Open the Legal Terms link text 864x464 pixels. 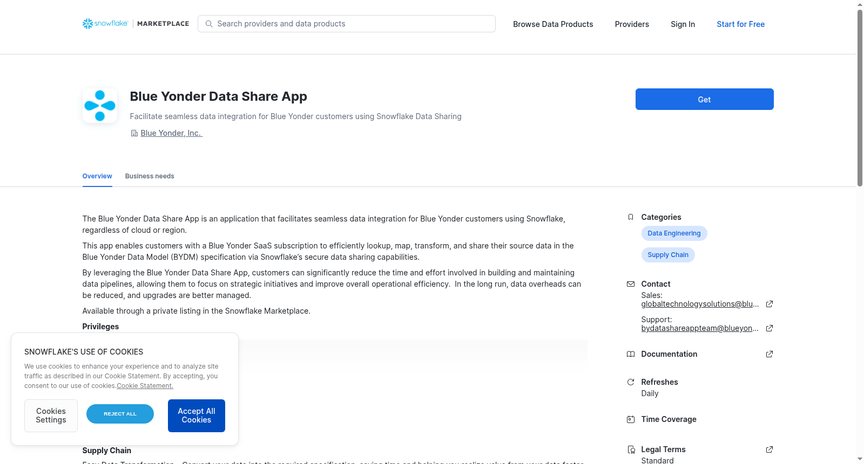point(663,449)
